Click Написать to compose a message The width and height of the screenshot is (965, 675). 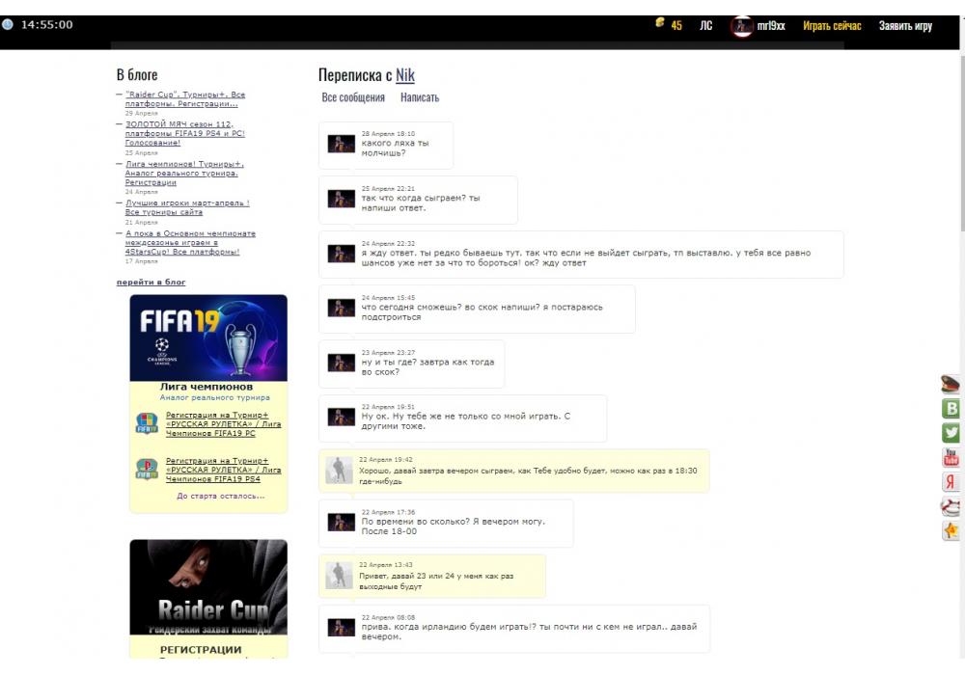pyautogui.click(x=420, y=97)
